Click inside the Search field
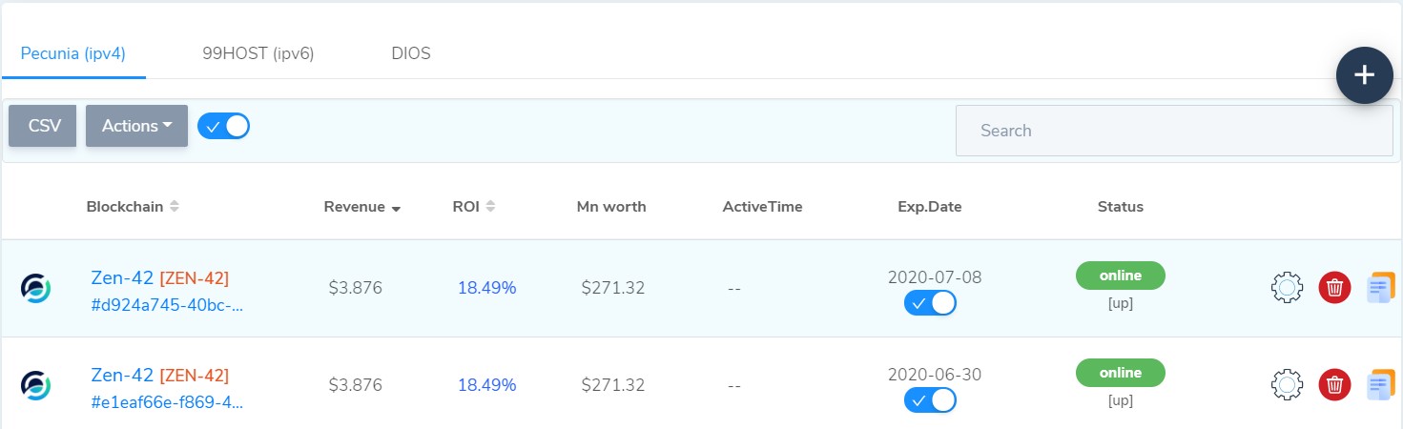 (1173, 131)
